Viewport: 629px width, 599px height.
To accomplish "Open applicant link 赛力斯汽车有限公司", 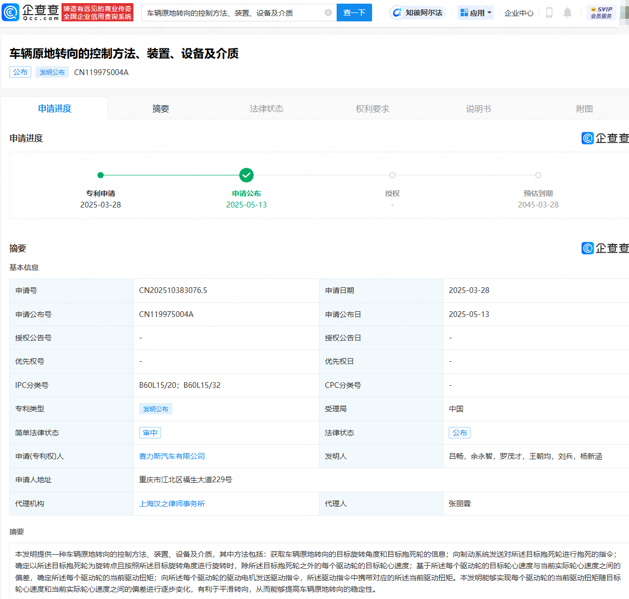I will (x=172, y=456).
